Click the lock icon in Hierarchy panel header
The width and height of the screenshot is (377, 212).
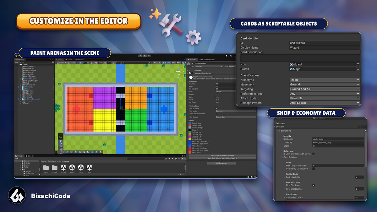coord(51,60)
